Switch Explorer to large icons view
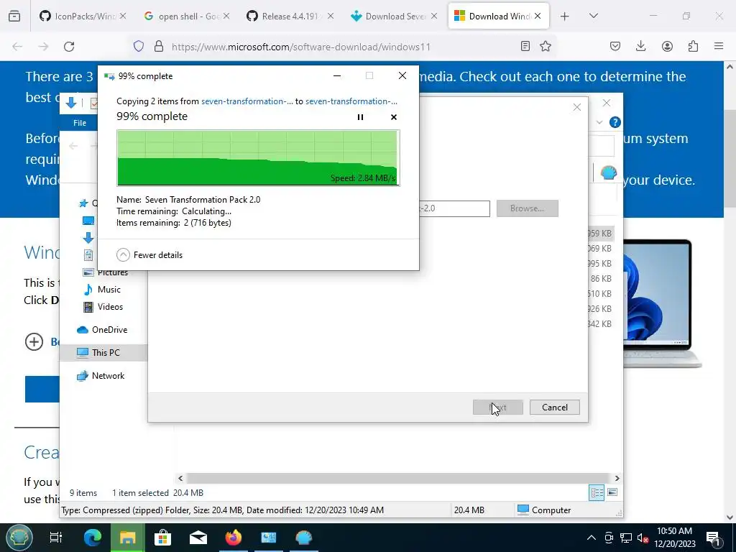The height and width of the screenshot is (552, 736). point(612,493)
